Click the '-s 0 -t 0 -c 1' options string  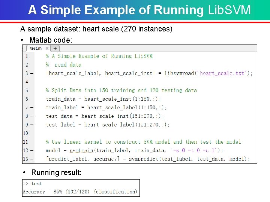pos(194,150)
